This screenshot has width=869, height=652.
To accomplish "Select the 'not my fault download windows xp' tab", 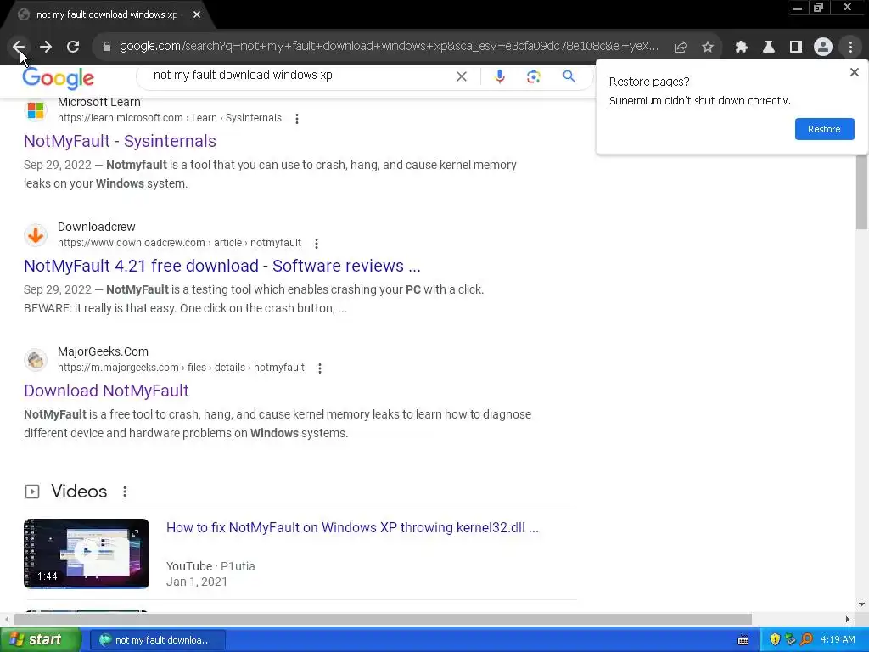I will tap(106, 15).
